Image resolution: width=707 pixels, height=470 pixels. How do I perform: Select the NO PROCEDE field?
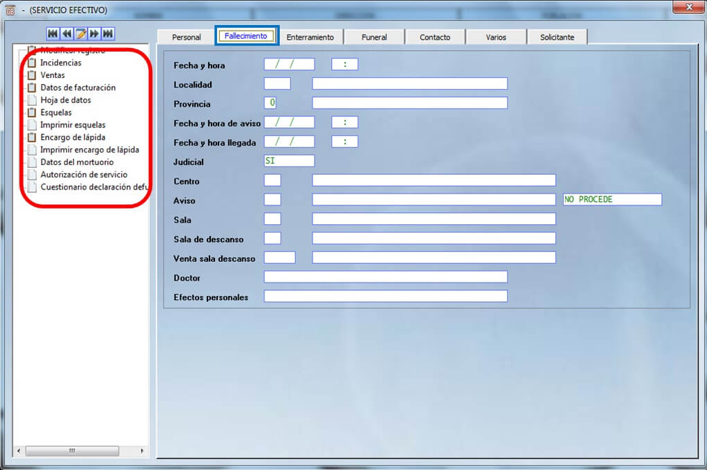[612, 200]
